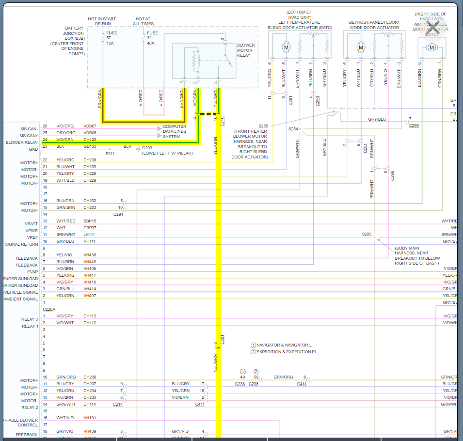Select the S255 splice label
Image resolution: width=463 pixels, height=441 pixels.
pos(263,126)
